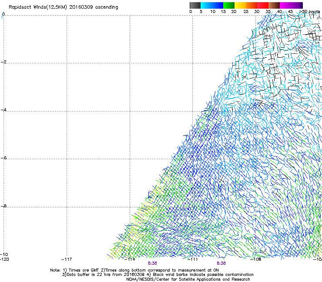Viewport: 322px width, 282px height.
Task: Click longitude axis label "-108"
Action: click(256, 259)
